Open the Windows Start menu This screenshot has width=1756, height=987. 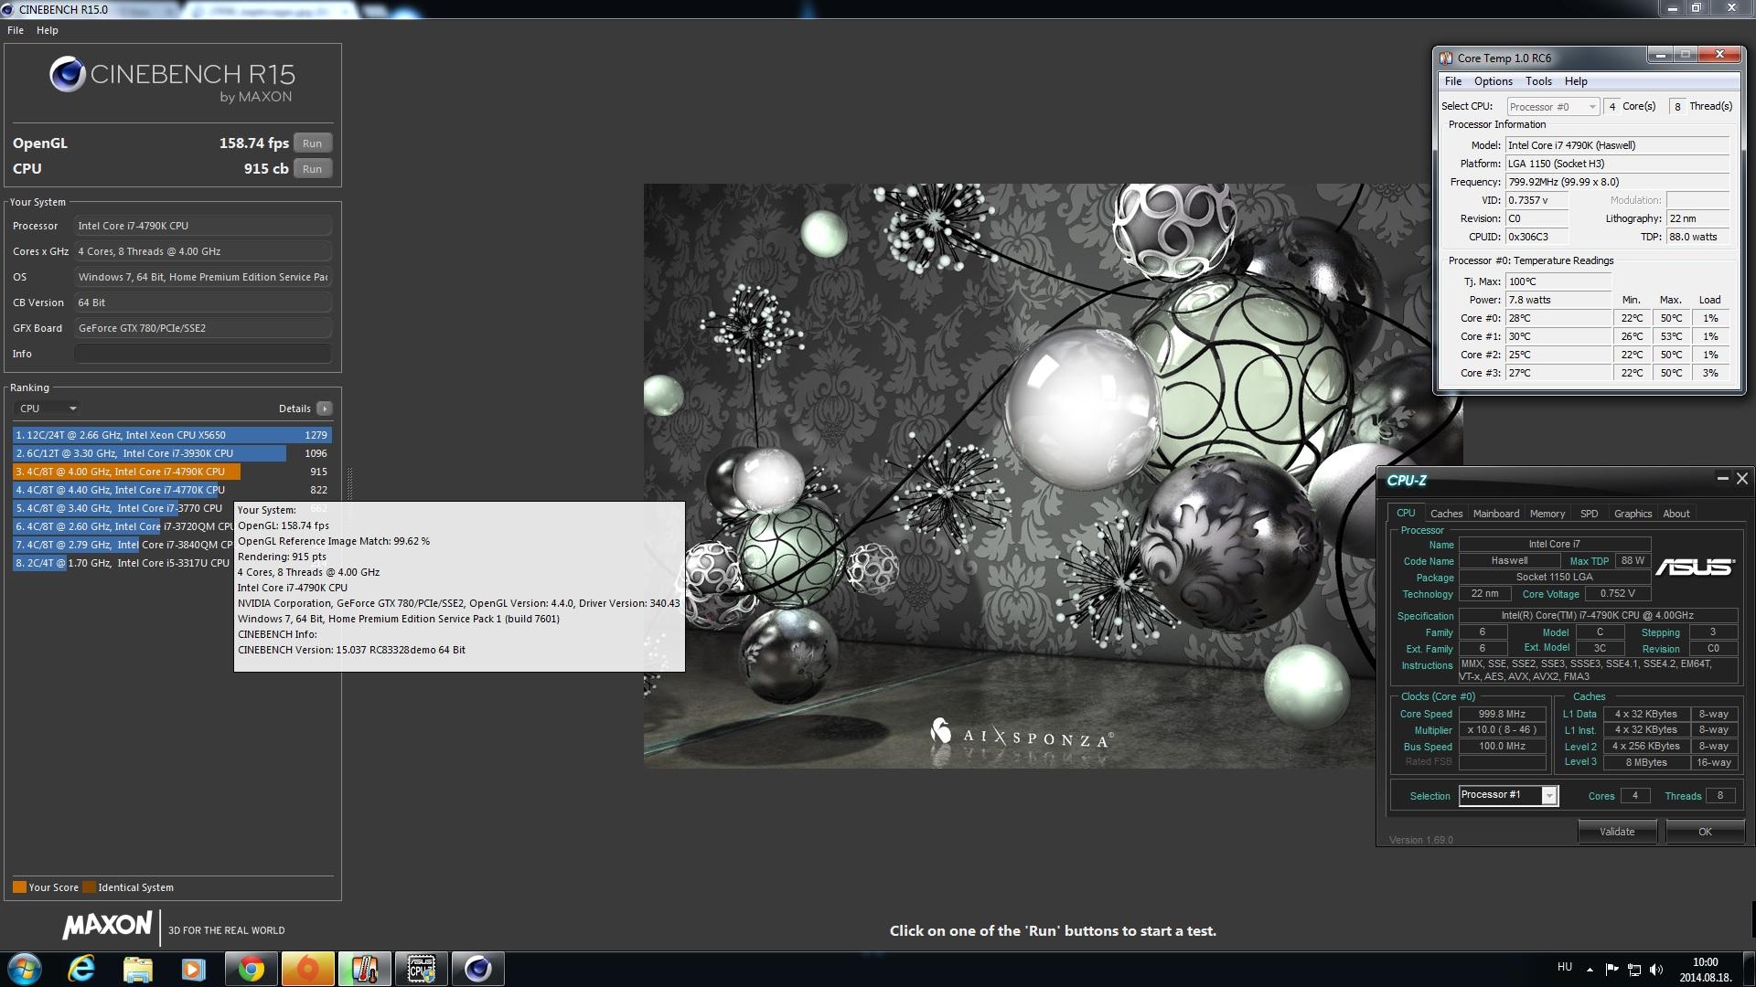pyautogui.click(x=25, y=969)
